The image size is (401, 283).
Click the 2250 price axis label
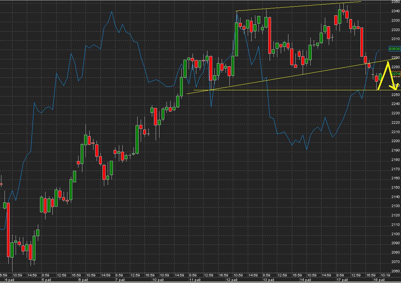tap(395, 94)
